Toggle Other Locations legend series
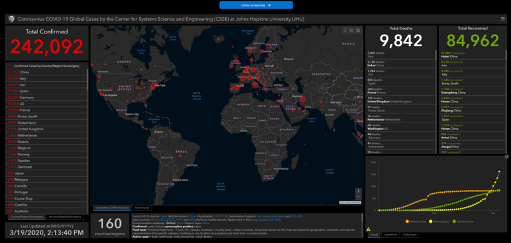 (x=439, y=221)
